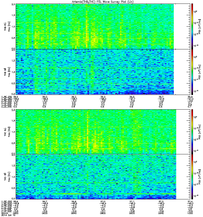Viewport: 203px width, 217px height.
Task: Click the X_RE_GSE value '37.3' under THC panels
Action: tap(161, 202)
